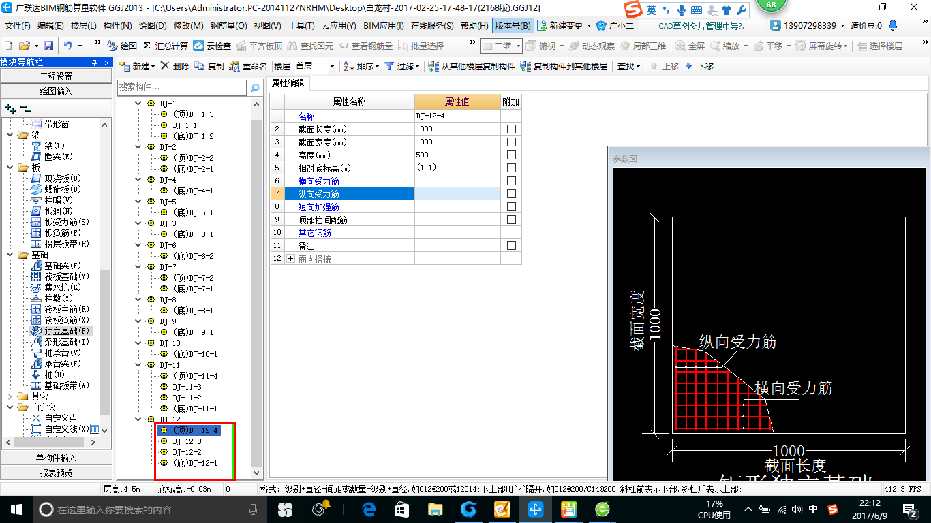The image size is (931, 523).
Task: Open the 工具(T) menu
Action: [301, 25]
